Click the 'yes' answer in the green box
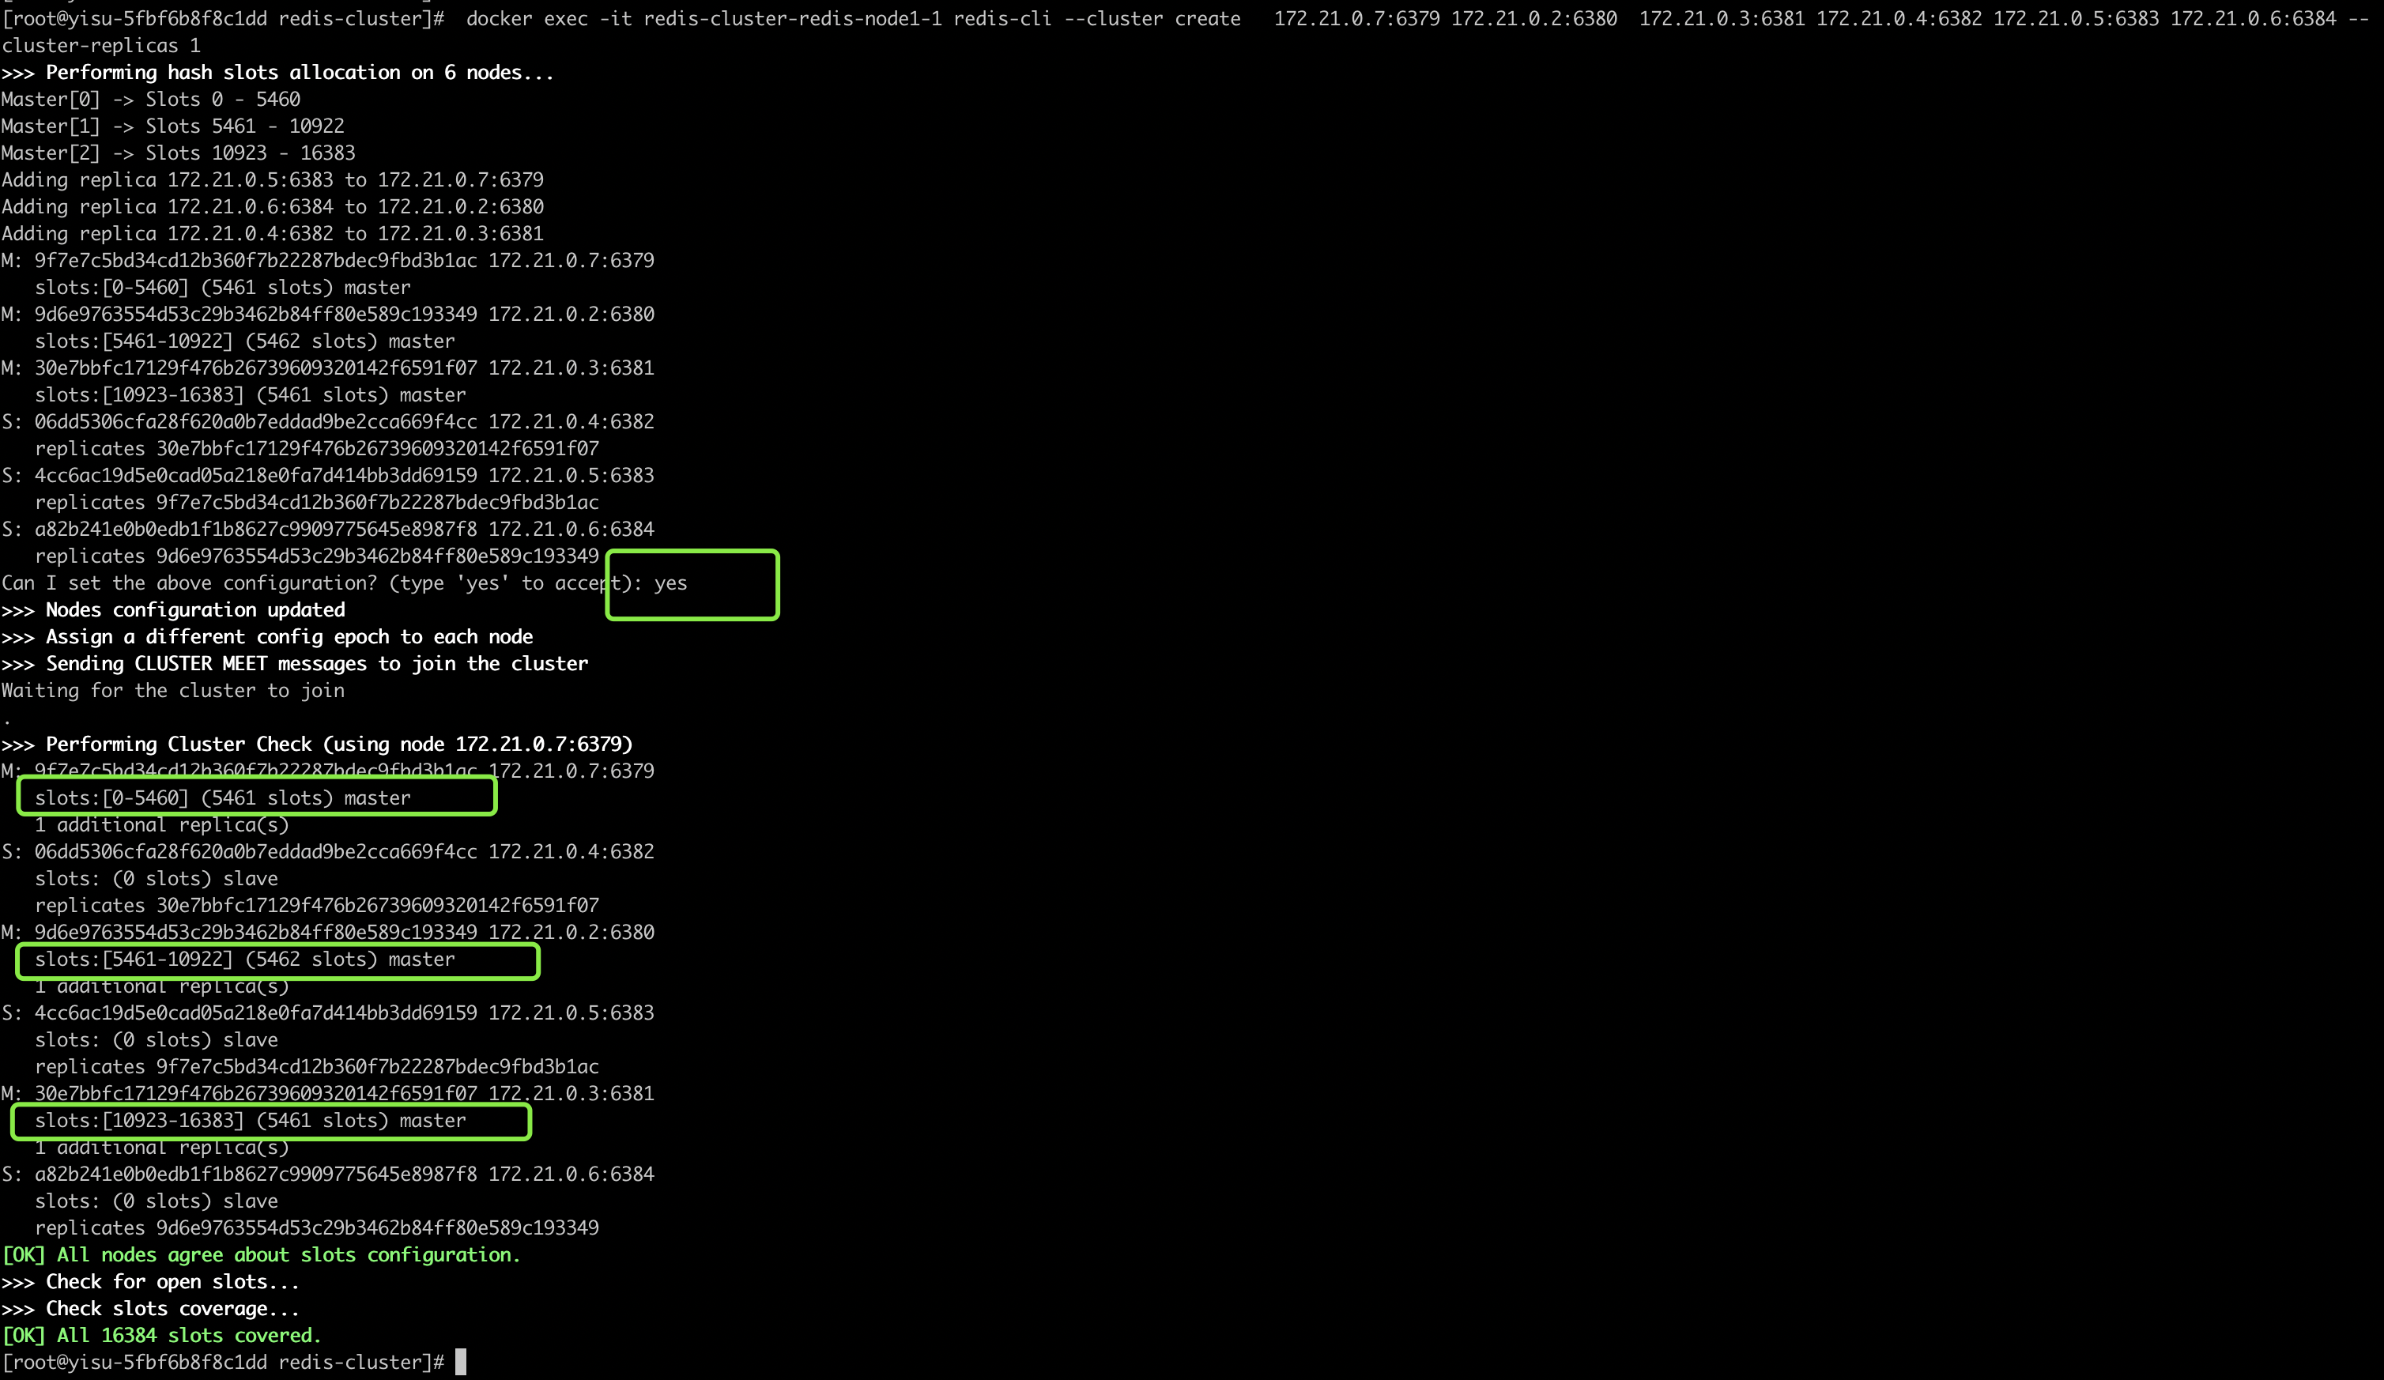2384x1380 pixels. 670,583
